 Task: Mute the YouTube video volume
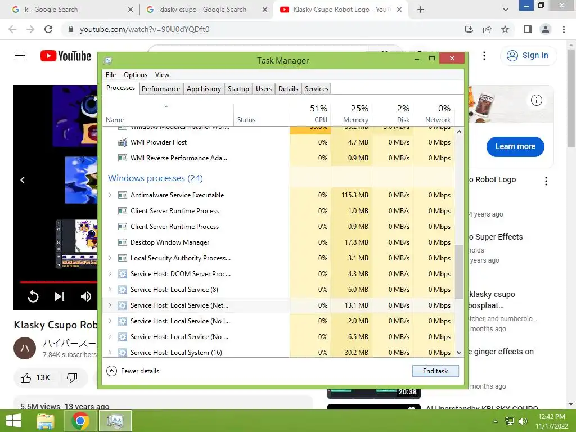point(86,296)
